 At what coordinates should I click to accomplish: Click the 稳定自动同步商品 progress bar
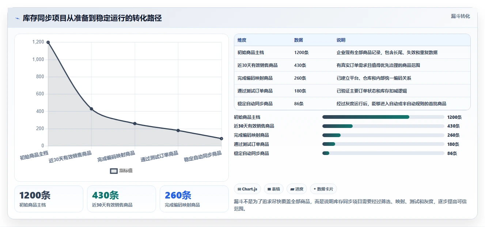tap(383, 153)
